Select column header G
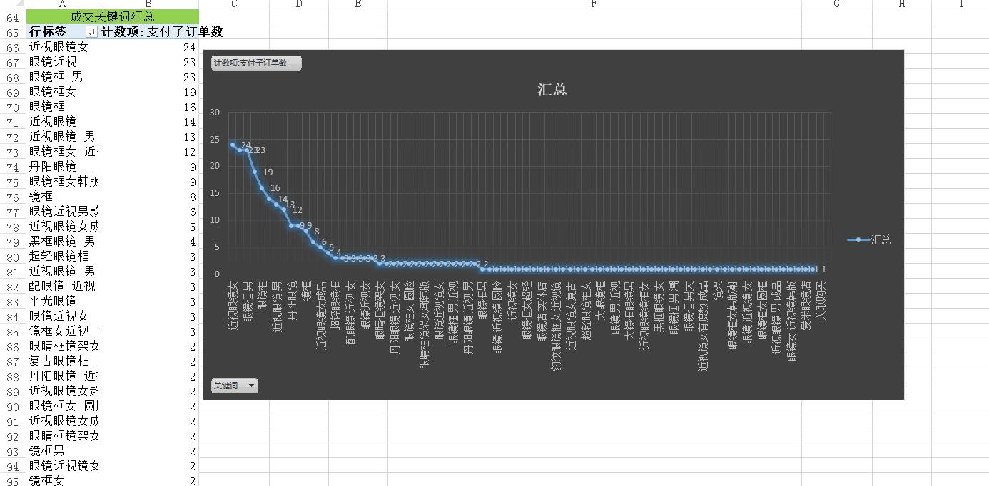 click(837, 4)
